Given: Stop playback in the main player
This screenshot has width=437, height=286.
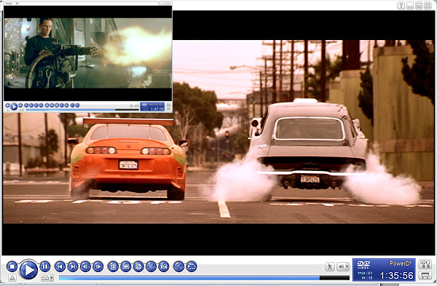Looking at the screenshot, I should click(x=12, y=266).
